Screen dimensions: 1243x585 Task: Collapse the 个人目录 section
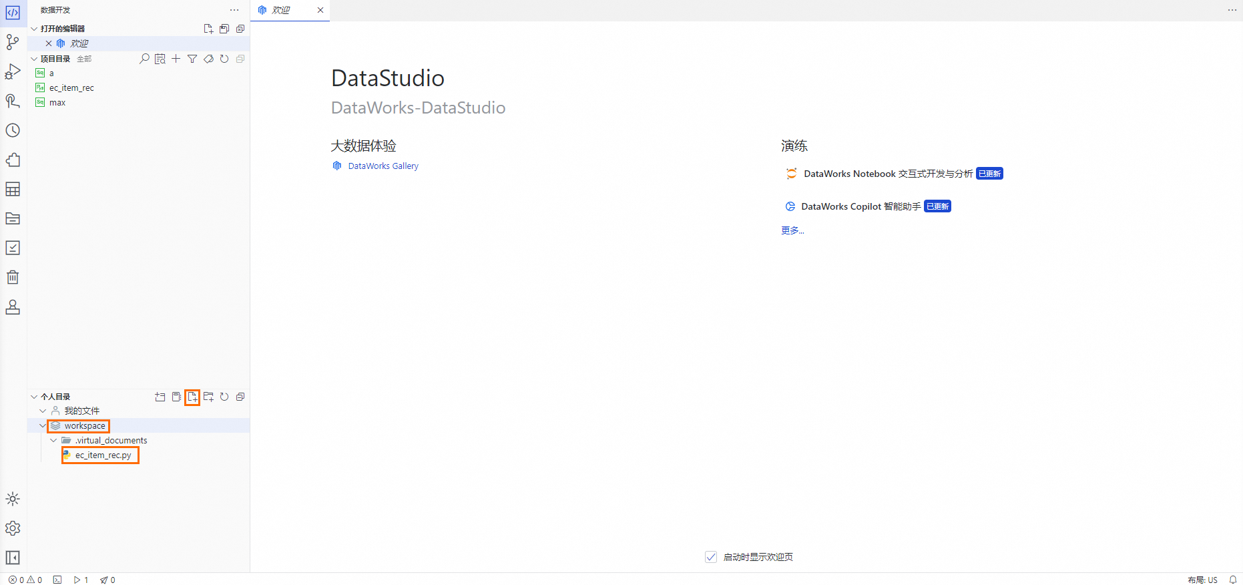34,397
